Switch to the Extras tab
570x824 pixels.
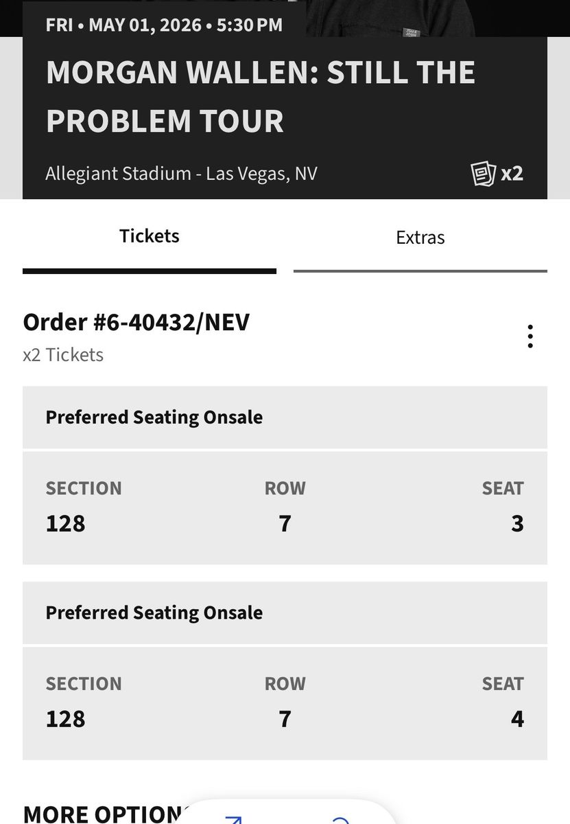[x=420, y=238]
